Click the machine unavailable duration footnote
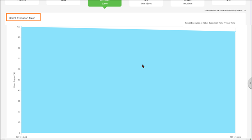 pyautogui.click(x=225, y=10)
